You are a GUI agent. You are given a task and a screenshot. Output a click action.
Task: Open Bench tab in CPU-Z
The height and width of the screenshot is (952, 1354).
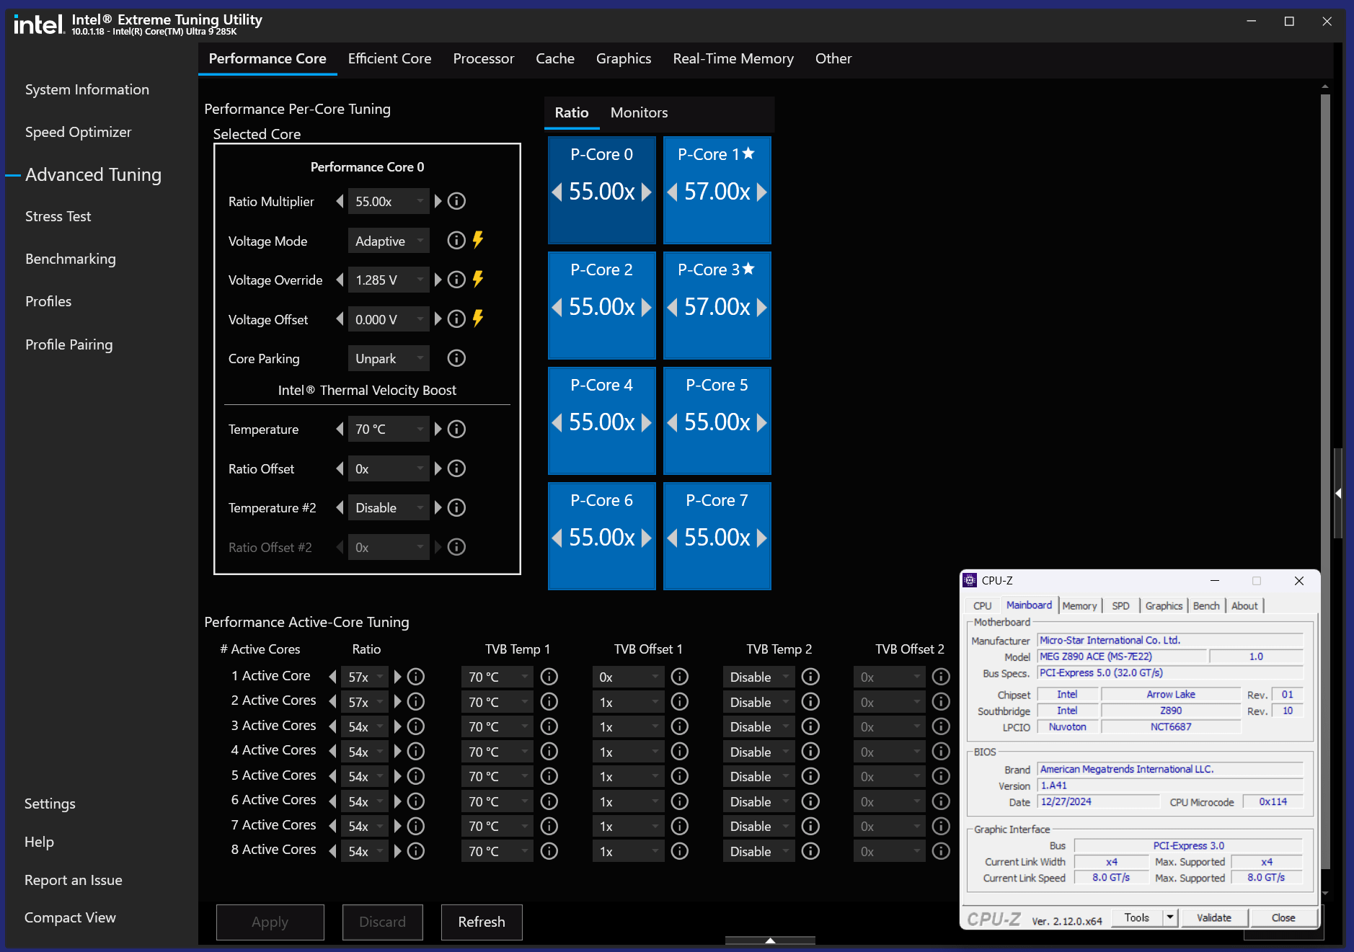pos(1206,606)
